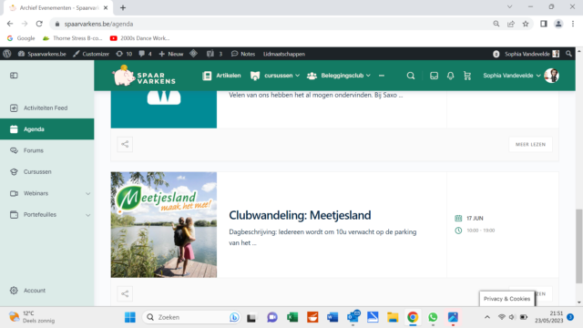Open Clubwandeling: Meetjesland title link

[300, 215]
